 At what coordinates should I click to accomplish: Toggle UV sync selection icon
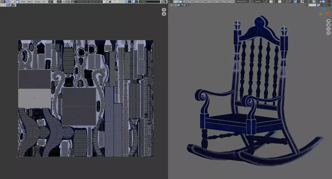click(8, 2)
